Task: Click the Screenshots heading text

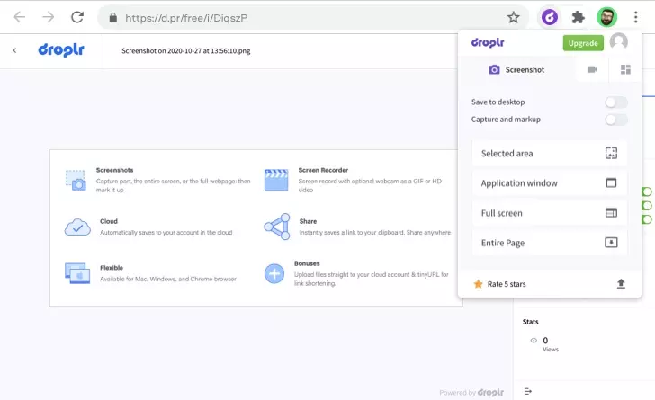Action: point(114,170)
